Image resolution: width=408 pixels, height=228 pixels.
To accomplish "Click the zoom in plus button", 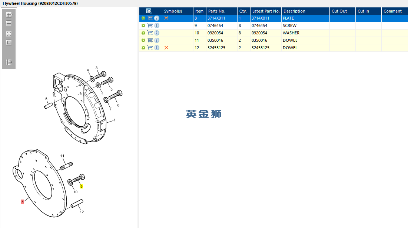I will [x=9, y=15].
